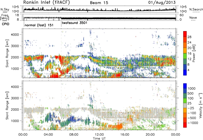Click the '16:00' time axis tick label
203x140 pixels.
click(125, 135)
